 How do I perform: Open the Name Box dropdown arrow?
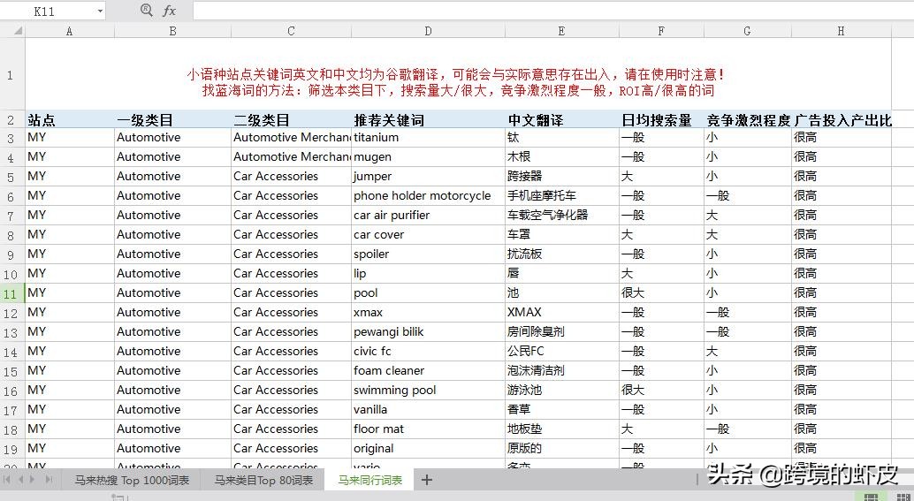coord(100,11)
